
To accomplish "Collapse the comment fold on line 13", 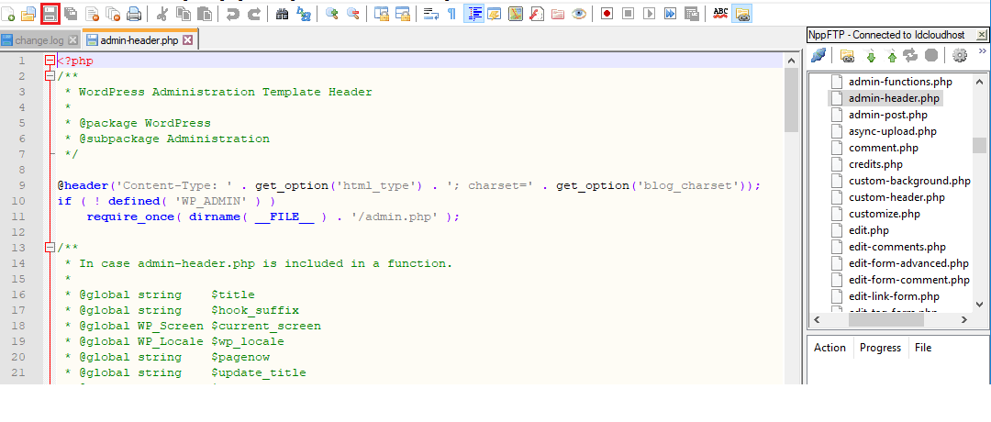I will pos(50,248).
